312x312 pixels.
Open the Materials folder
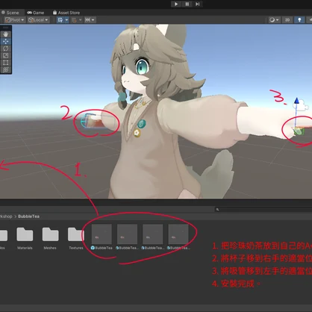click(x=25, y=237)
